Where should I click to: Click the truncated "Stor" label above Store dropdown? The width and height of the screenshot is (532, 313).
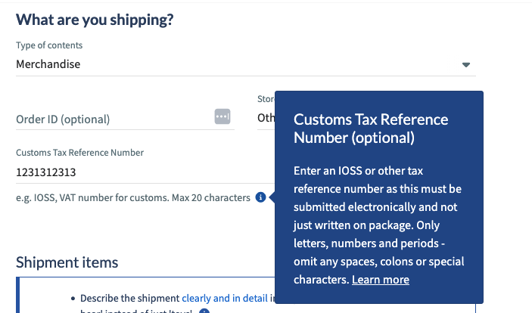pos(265,98)
